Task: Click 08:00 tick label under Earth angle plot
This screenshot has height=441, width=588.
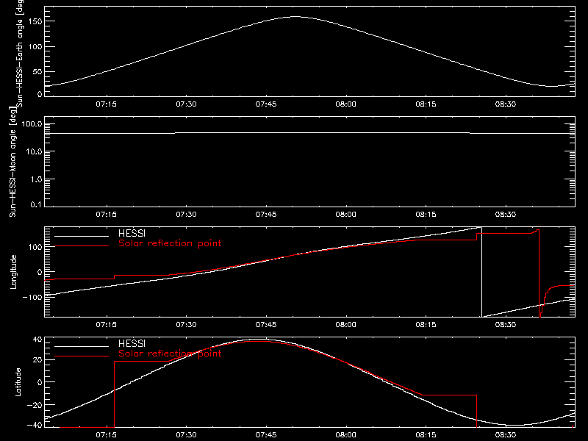Action: click(345, 104)
